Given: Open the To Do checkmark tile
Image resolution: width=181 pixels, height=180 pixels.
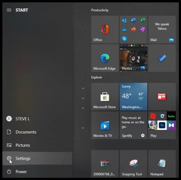Looking at the screenshot, I should click(x=162, y=58).
